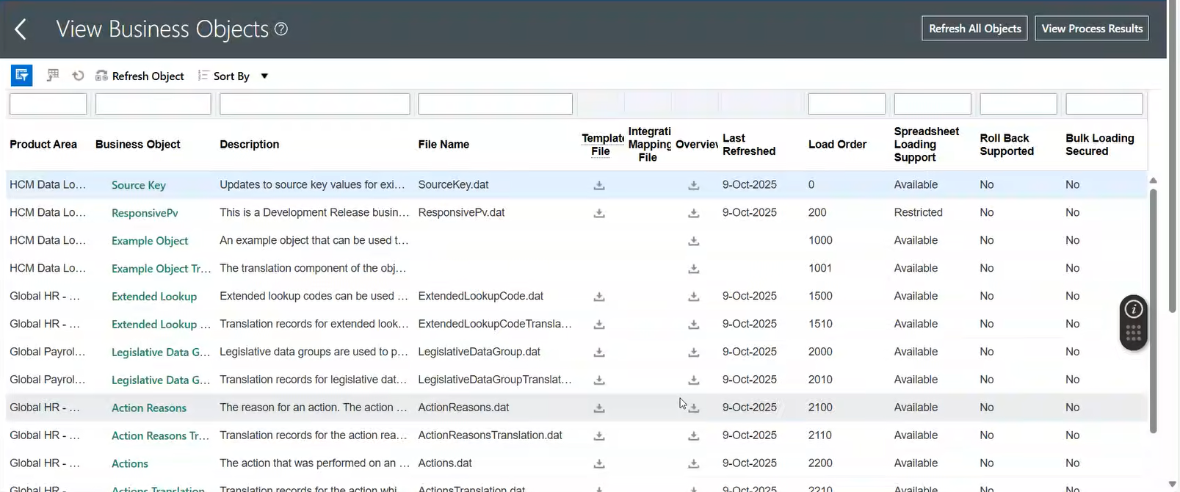
Task: Click the File Name filter field
Action: (x=496, y=104)
